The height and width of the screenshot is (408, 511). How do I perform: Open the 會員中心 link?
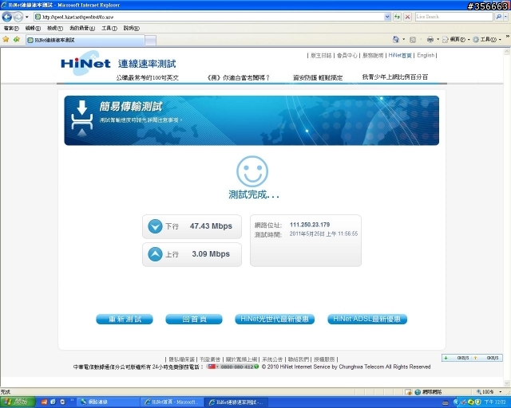tap(347, 56)
